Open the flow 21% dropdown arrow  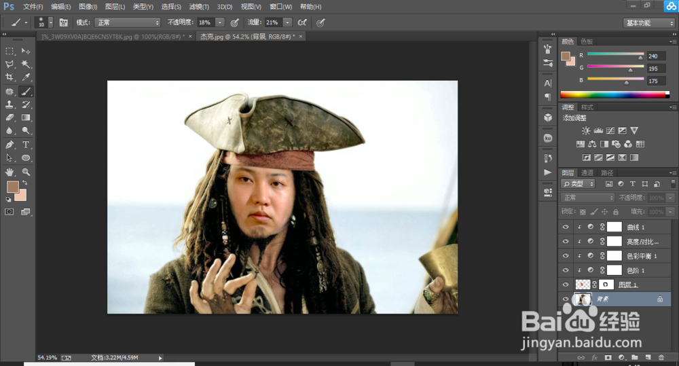click(287, 22)
